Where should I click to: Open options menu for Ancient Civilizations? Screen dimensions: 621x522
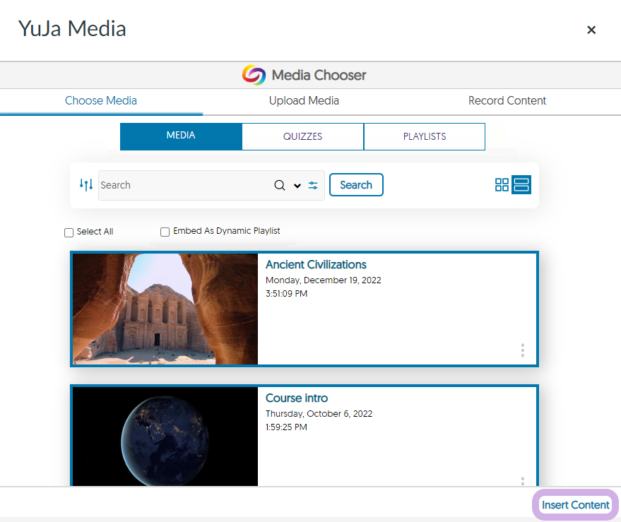coord(522,350)
